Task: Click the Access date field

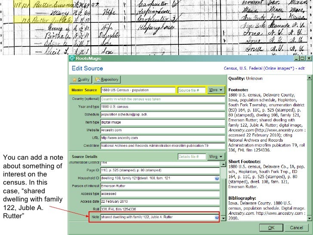Action: [160, 201]
